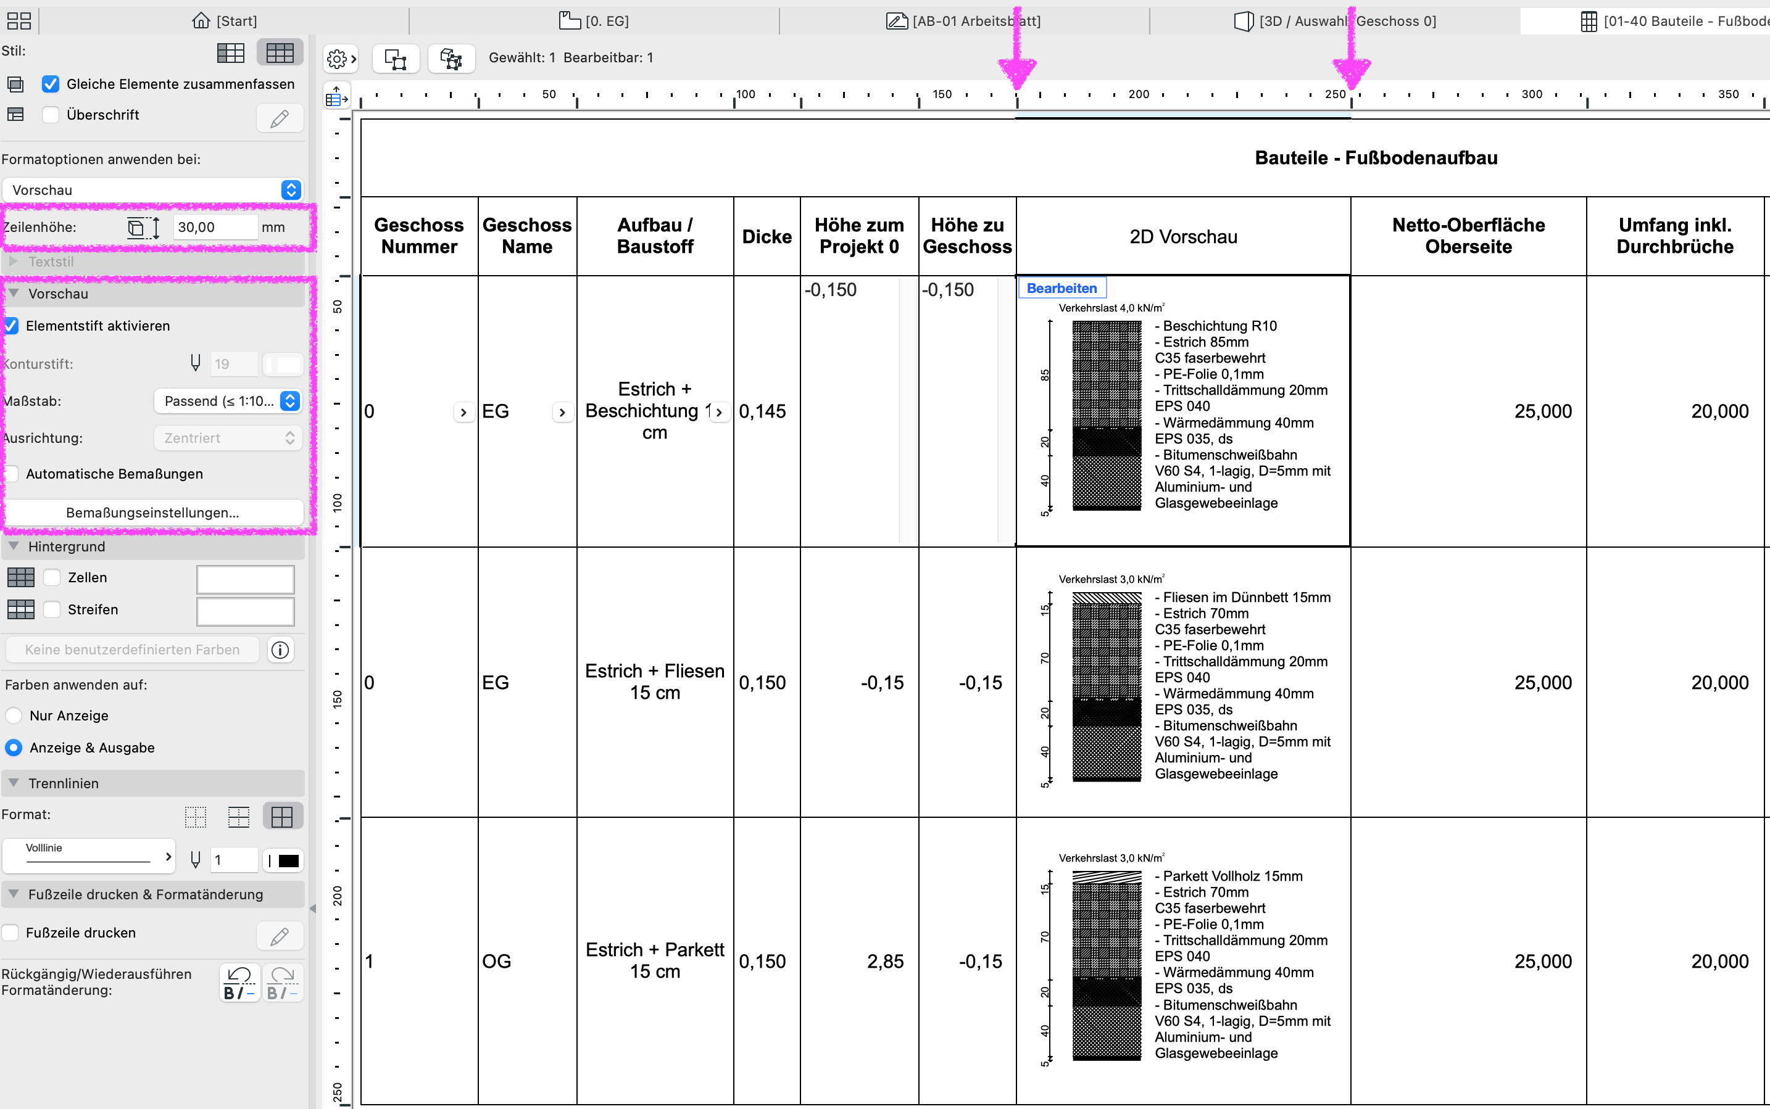Click the Zellen background grid icon

coord(20,577)
